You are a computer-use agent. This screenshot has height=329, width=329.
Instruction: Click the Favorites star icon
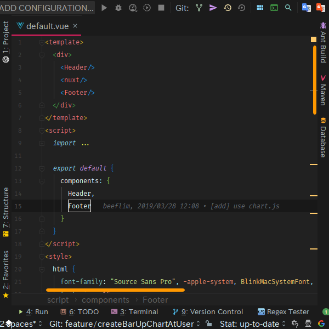[5, 296]
